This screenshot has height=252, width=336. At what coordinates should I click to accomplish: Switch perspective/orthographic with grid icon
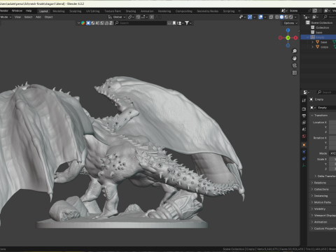295,73
